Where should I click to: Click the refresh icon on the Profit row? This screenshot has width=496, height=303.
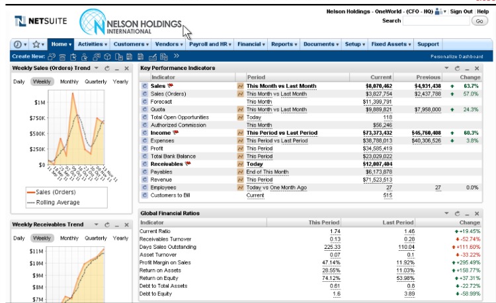145,149
